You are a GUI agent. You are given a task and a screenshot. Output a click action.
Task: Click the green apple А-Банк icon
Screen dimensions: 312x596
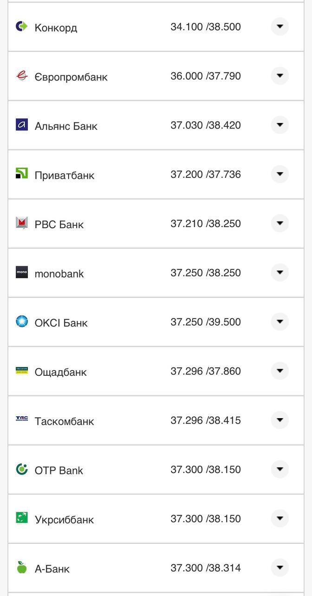pos(22,568)
